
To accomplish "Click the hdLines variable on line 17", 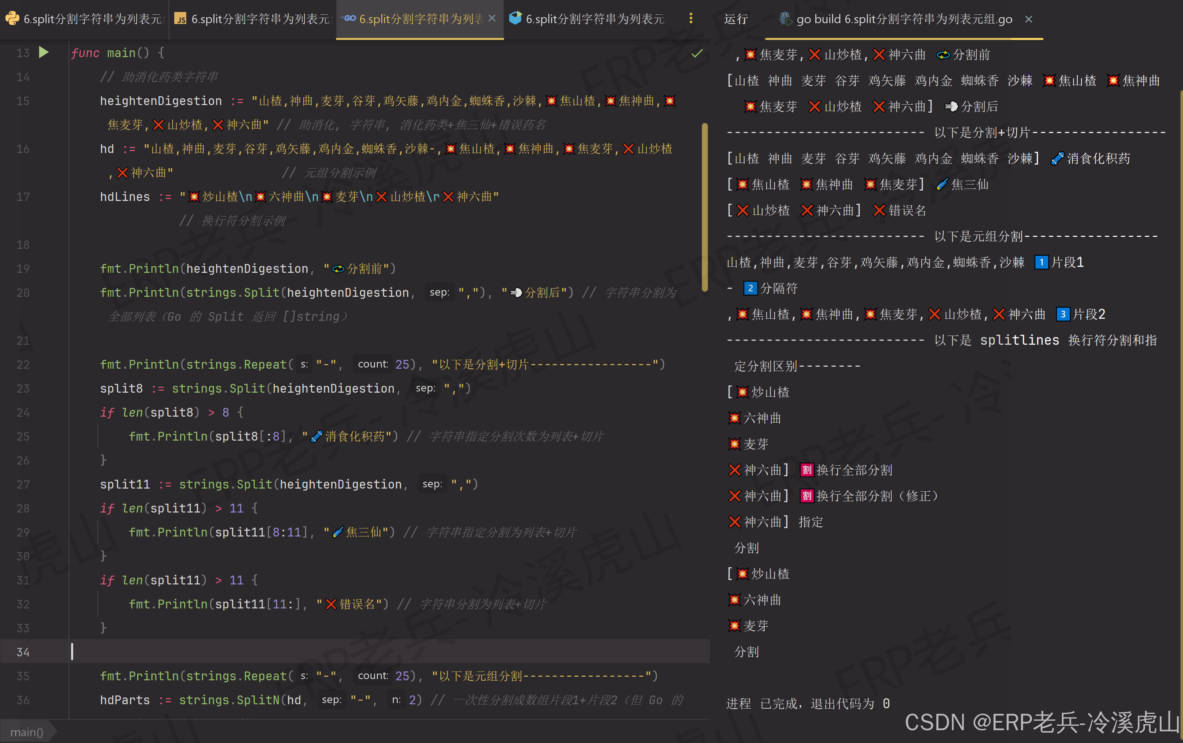I will (x=125, y=197).
